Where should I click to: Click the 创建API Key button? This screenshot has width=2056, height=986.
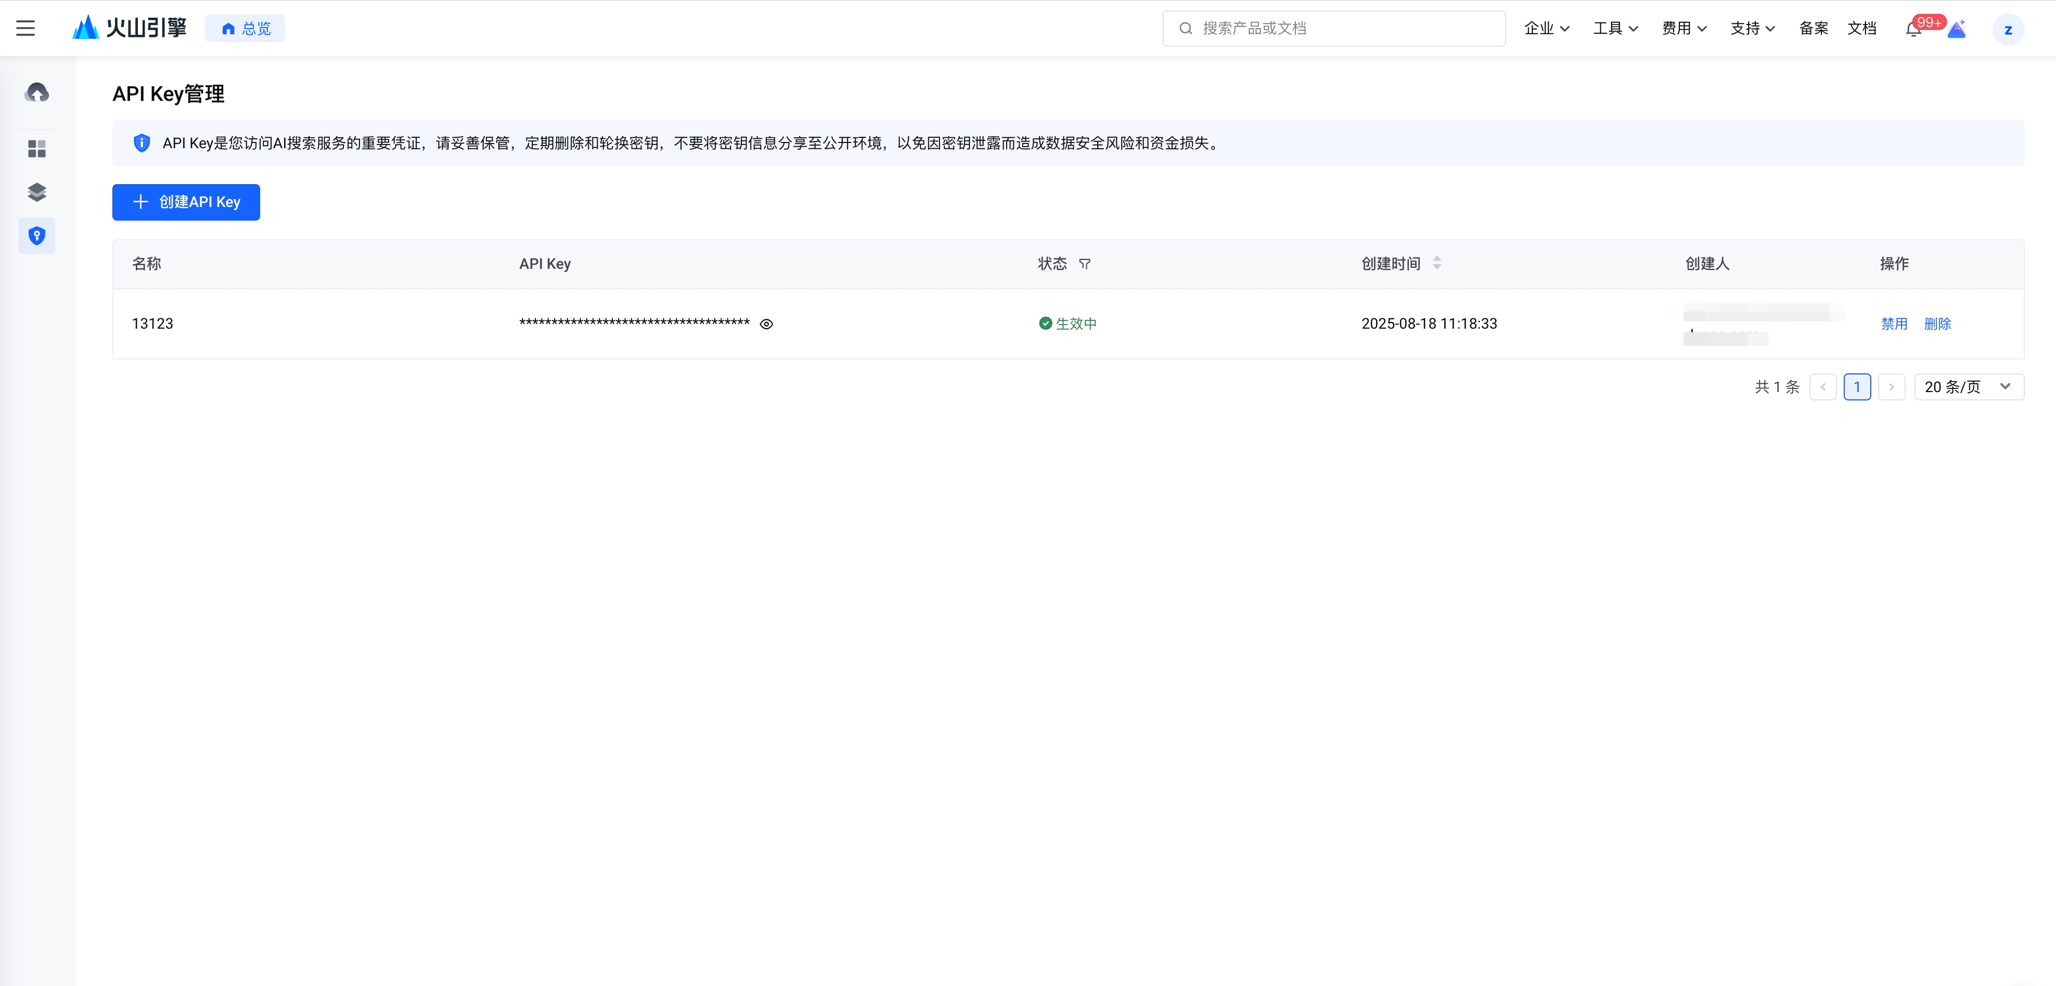click(x=186, y=203)
